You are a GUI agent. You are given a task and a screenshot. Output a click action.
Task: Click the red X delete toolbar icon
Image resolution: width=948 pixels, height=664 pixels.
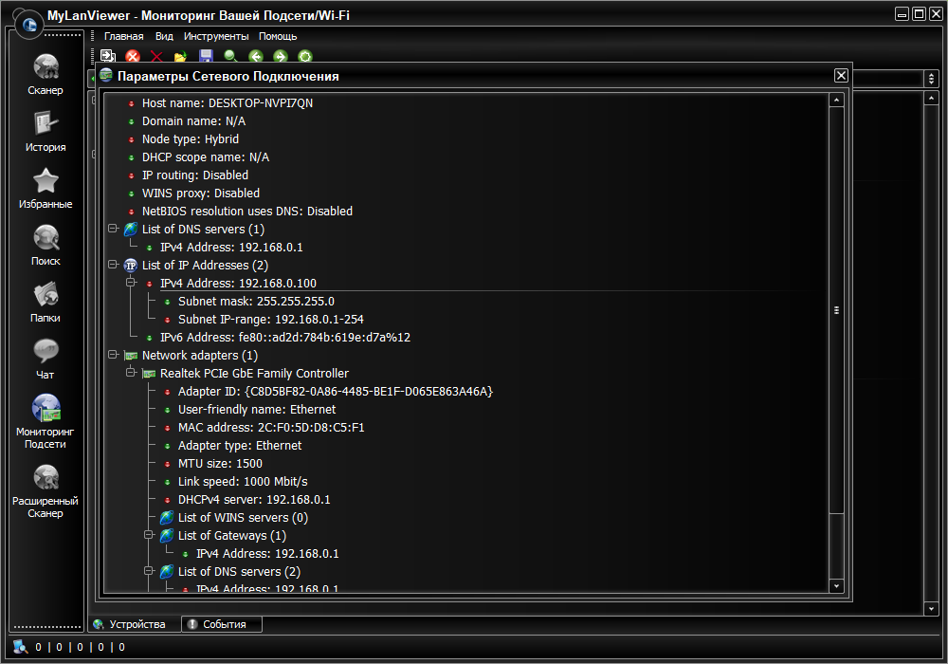coord(156,56)
